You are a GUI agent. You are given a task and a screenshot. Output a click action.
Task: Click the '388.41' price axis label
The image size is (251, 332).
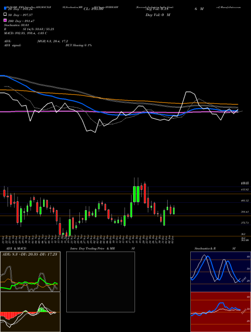(x=245, y=212)
